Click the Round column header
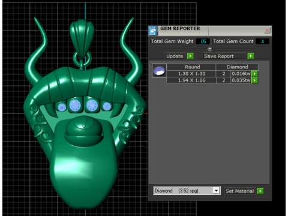288x216 pixels. [x=191, y=67]
